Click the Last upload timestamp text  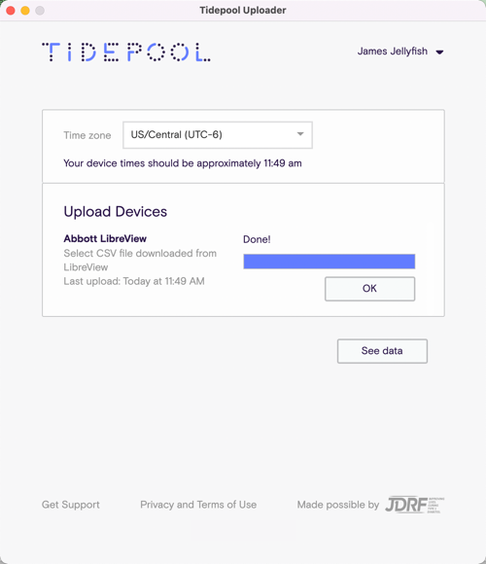pos(134,281)
